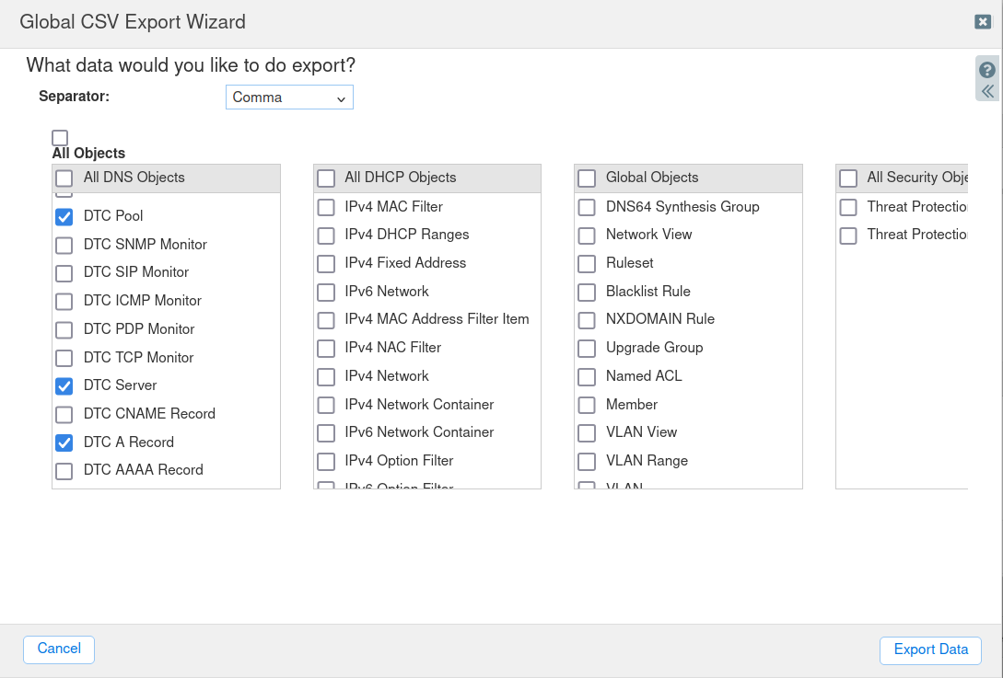This screenshot has height=678, width=1003.
Task: Check the All Security Objects checkbox
Action: 848,178
